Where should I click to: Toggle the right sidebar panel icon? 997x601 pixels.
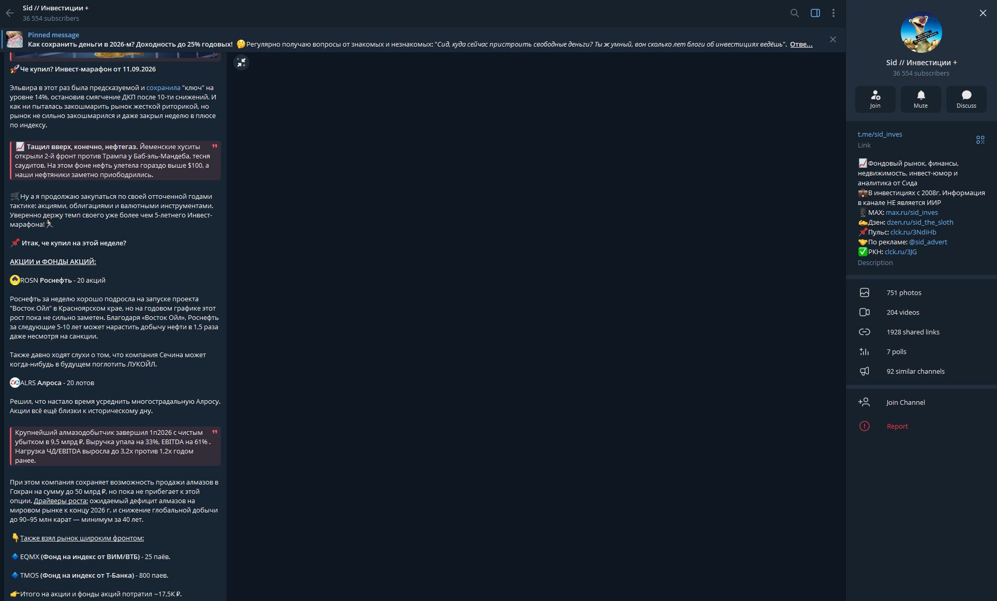(x=815, y=13)
